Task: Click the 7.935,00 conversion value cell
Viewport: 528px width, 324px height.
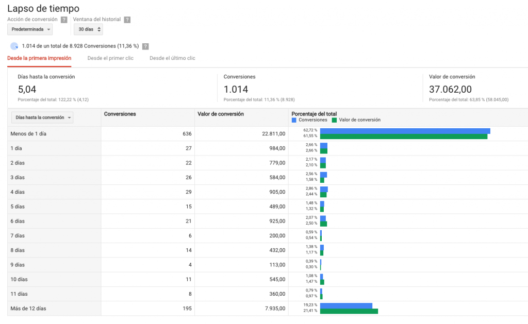Action: (x=275, y=309)
